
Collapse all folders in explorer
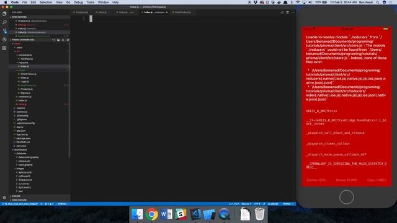[68, 40]
